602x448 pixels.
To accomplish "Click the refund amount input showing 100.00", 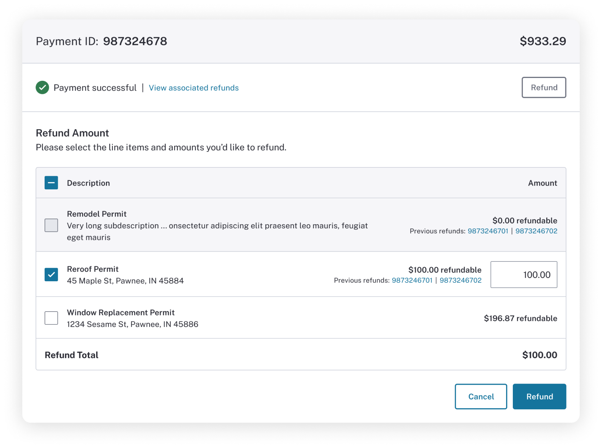I will 524,275.
